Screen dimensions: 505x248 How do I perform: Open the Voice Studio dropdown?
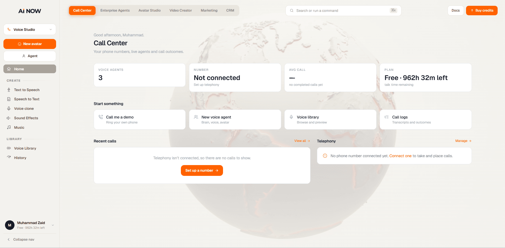point(30,29)
